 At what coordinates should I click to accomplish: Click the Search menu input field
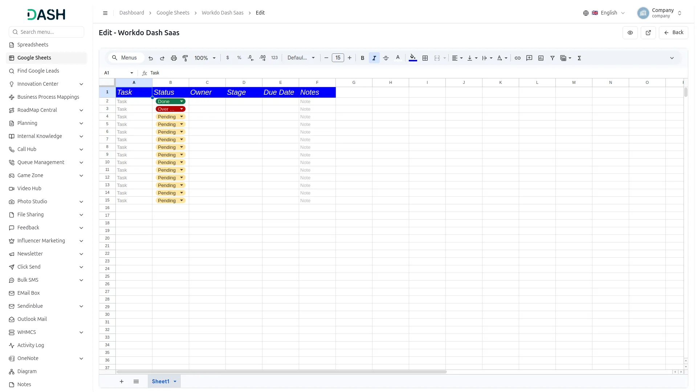pos(46,32)
